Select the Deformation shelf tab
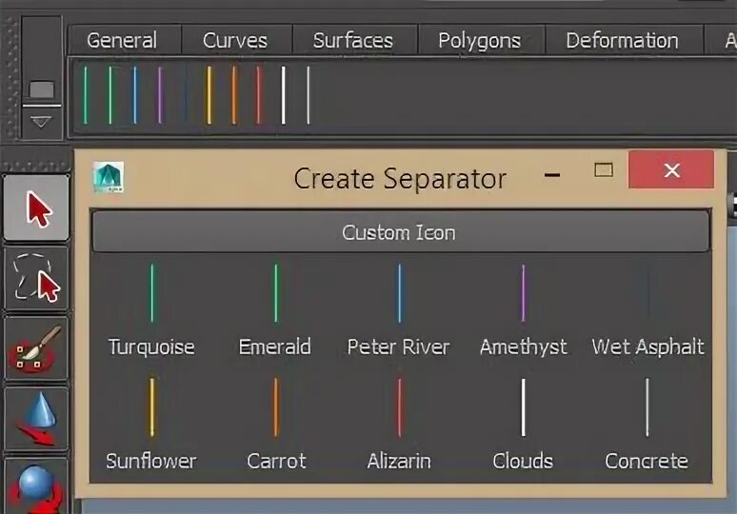 622,41
